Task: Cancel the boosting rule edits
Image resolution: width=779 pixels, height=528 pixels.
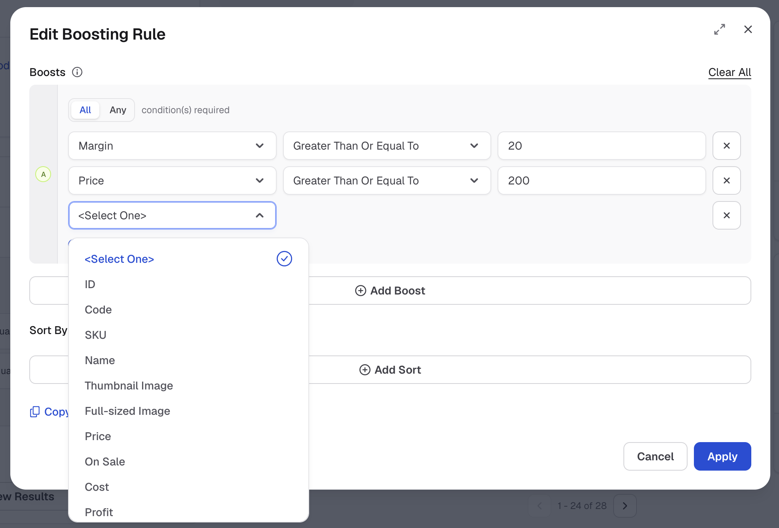Action: [x=655, y=456]
